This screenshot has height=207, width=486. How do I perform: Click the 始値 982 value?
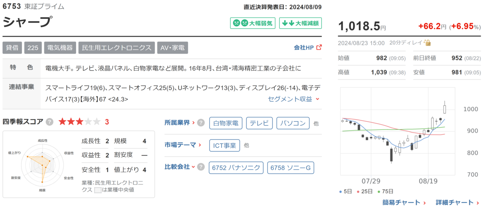click(382, 58)
